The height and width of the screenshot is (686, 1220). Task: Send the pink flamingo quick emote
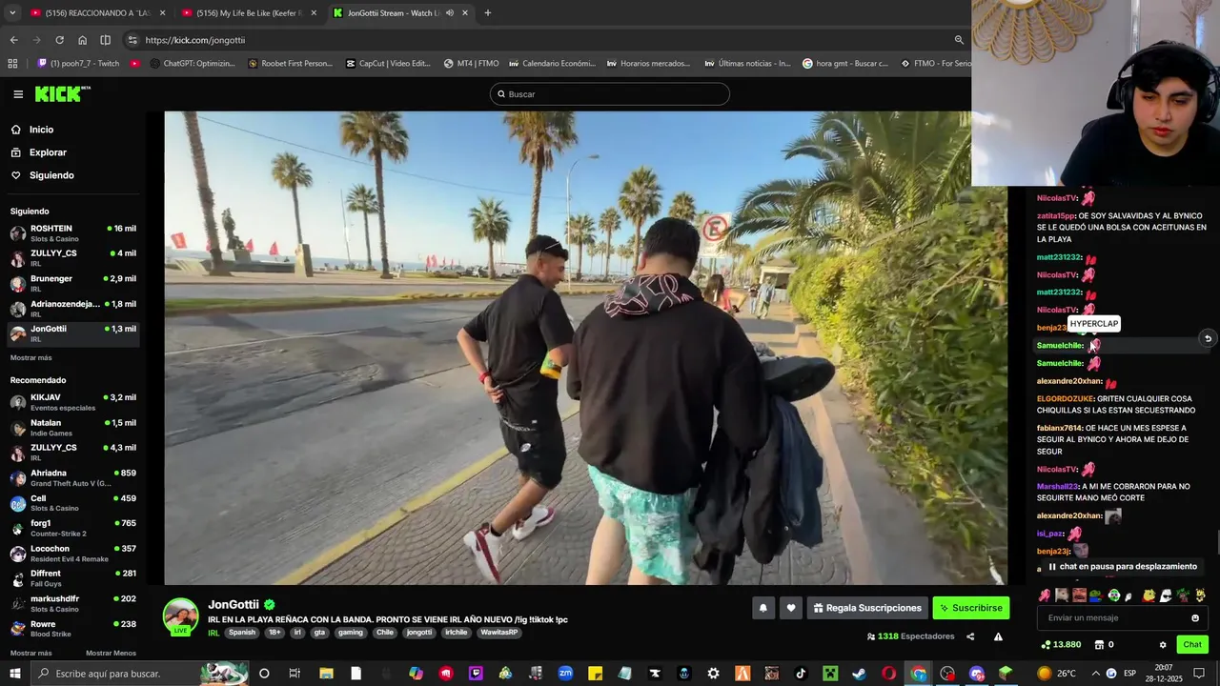click(x=1045, y=595)
